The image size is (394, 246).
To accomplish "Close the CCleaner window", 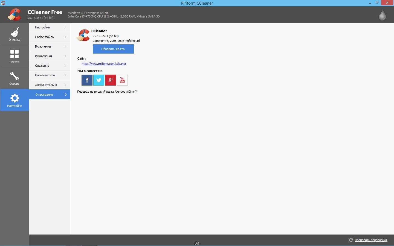I will click(x=387, y=3).
